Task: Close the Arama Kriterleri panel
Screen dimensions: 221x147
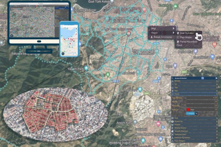Action: coord(217,78)
